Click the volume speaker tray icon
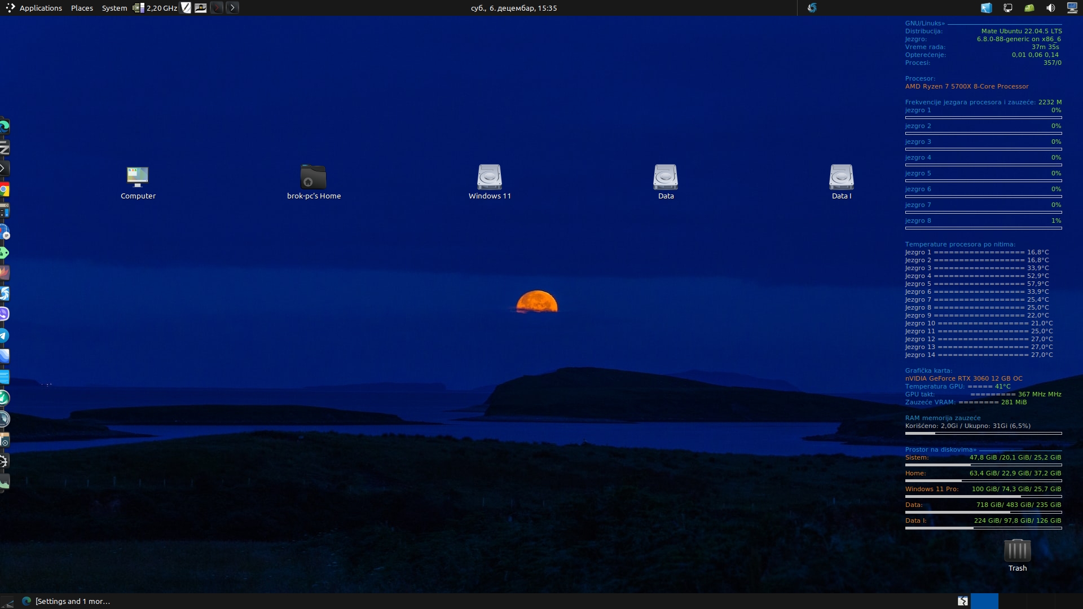The width and height of the screenshot is (1083, 609). (1050, 8)
